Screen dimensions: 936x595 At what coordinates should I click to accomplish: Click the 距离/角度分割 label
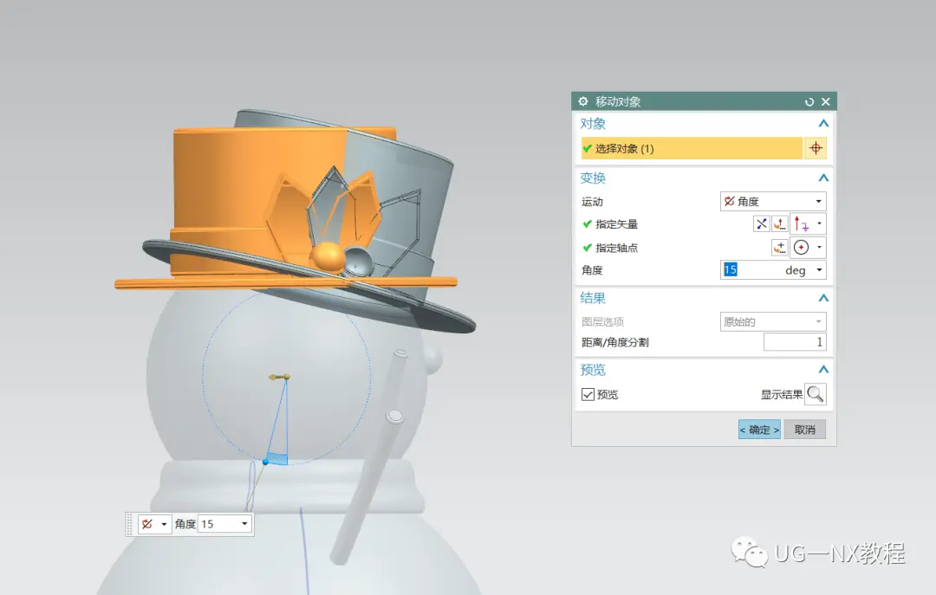click(614, 343)
